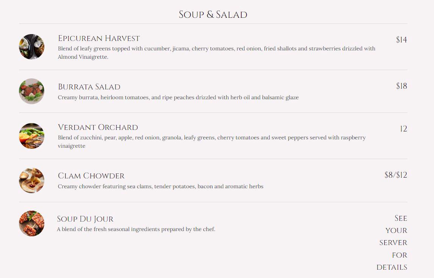Open the Verdant Orchard dish image
This screenshot has width=434, height=278.
point(31,136)
